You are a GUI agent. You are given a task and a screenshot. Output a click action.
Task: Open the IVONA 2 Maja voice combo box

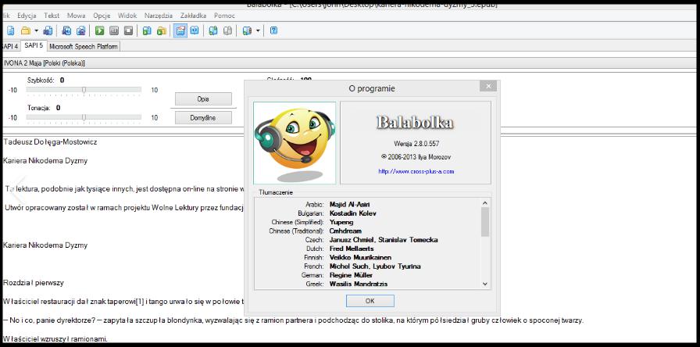click(348, 63)
